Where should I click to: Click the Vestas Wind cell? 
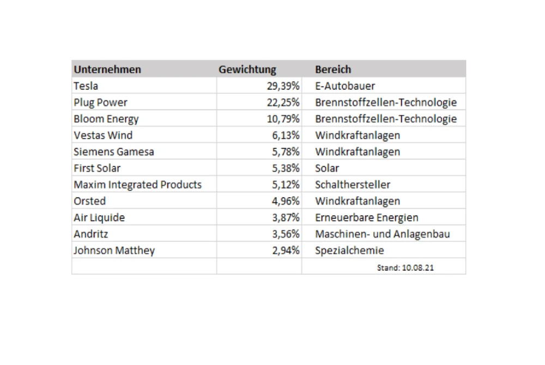tap(103, 135)
